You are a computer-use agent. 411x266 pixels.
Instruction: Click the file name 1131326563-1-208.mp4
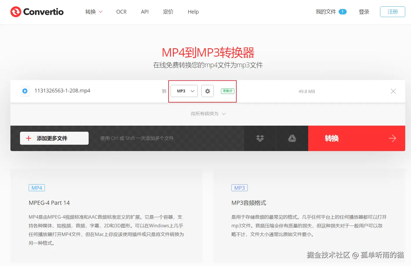62,91
